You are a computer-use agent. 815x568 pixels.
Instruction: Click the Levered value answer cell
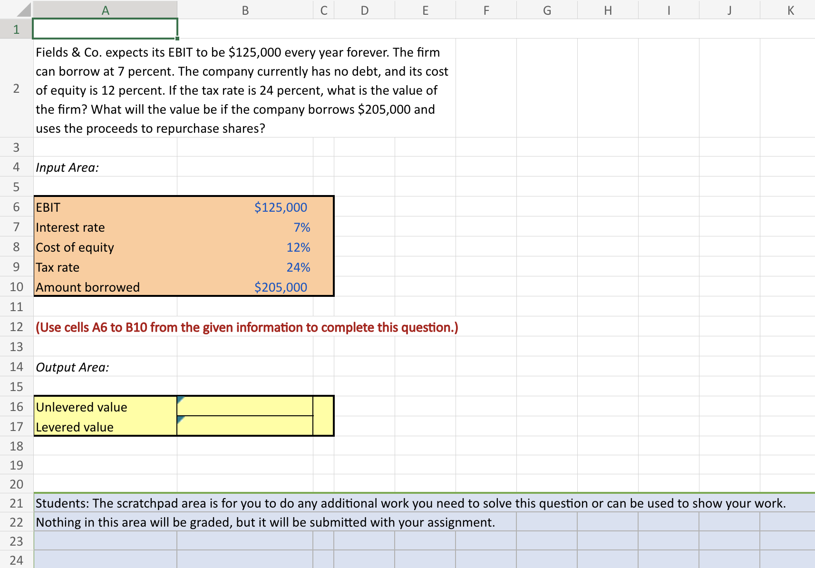pos(245,426)
